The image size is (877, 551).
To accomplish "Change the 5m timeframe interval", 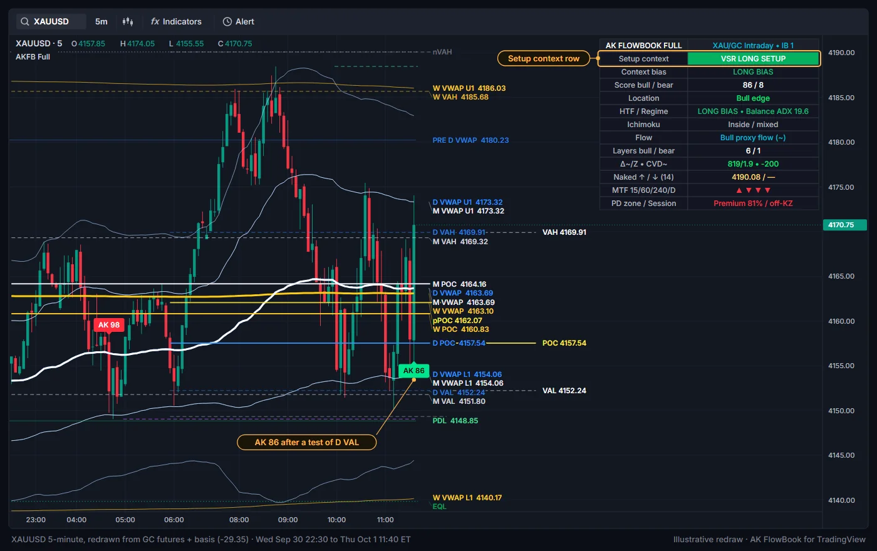I will [101, 21].
